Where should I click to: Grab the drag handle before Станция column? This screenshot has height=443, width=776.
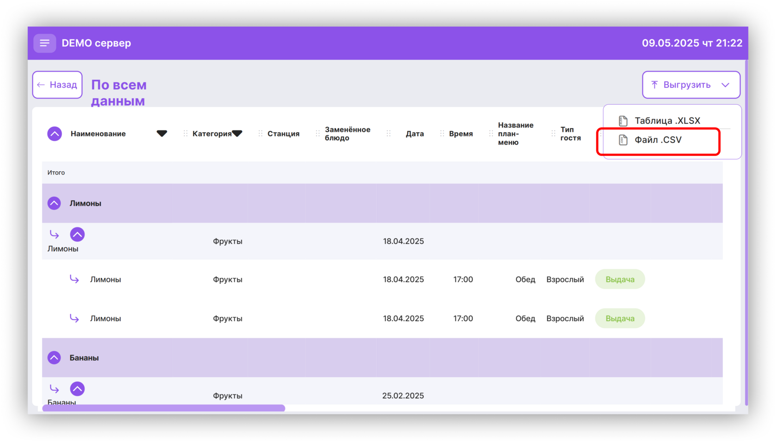[261, 134]
